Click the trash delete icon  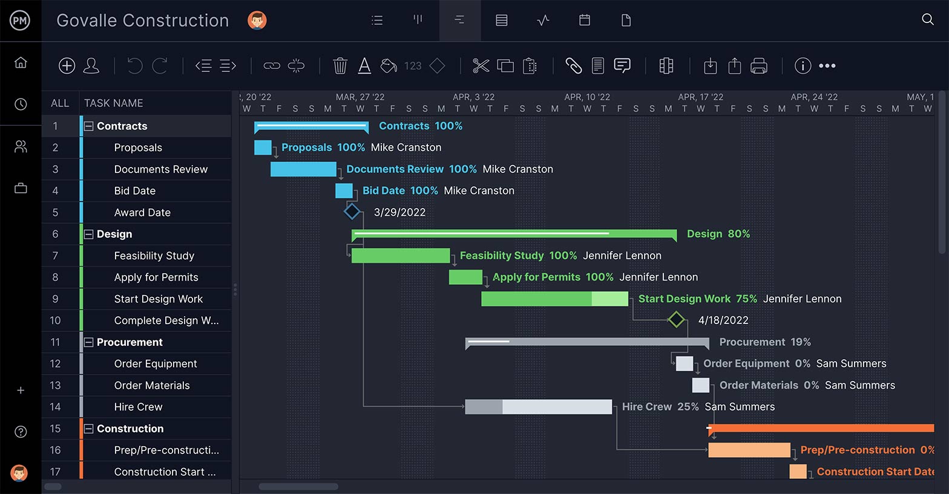(x=340, y=66)
